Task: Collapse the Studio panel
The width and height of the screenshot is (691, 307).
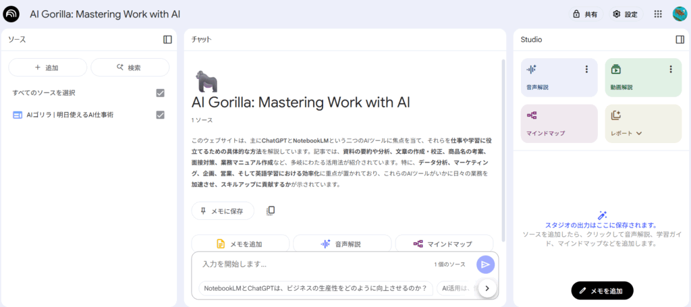Action: [x=680, y=40]
